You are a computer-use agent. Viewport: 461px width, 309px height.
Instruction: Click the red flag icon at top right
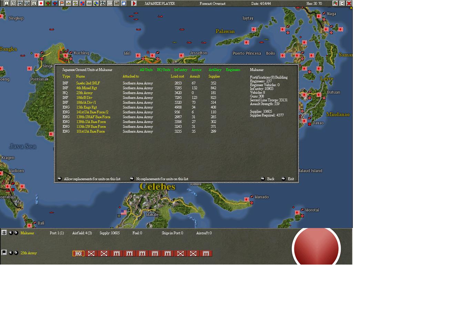(335, 3)
